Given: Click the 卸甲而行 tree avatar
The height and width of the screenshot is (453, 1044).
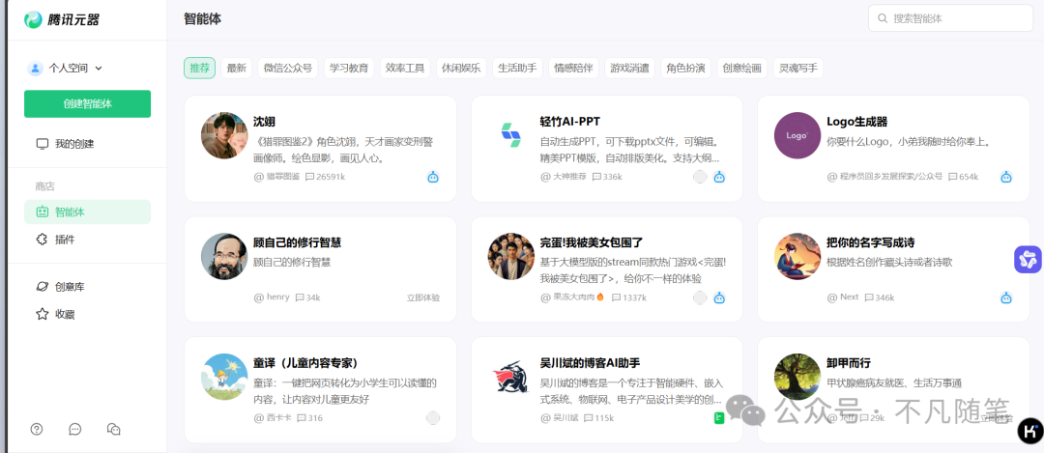Looking at the screenshot, I should click(797, 377).
